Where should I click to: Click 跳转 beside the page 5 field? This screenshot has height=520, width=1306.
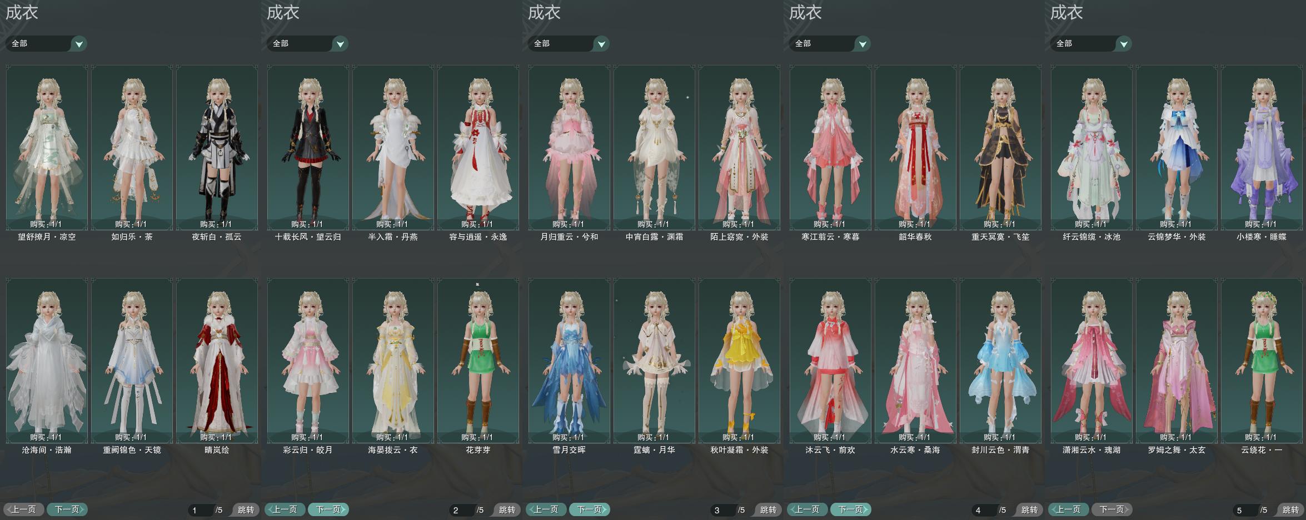(x=1290, y=510)
